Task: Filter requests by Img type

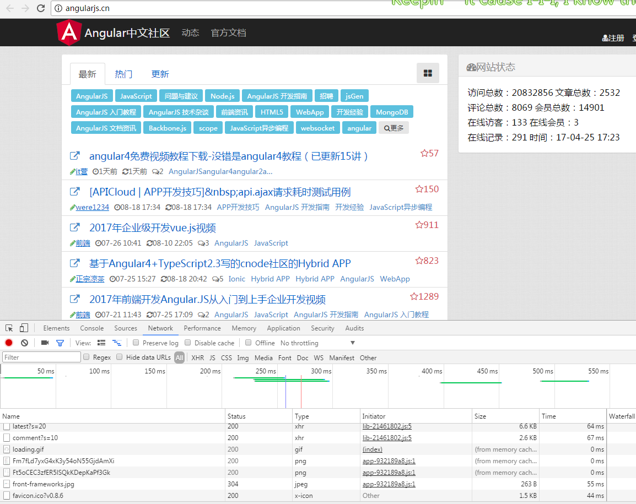Action: 243,357
